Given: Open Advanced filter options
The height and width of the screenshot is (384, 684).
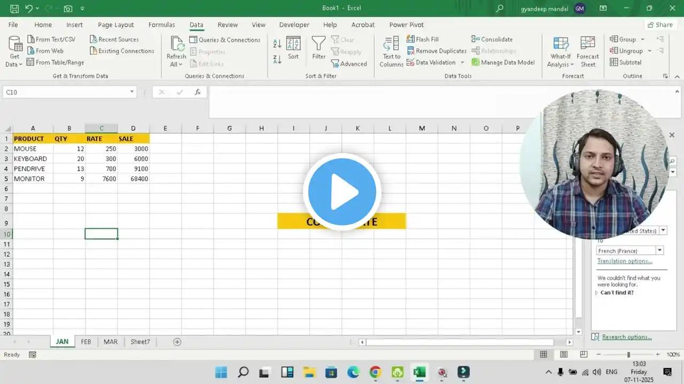Looking at the screenshot, I should [349, 64].
